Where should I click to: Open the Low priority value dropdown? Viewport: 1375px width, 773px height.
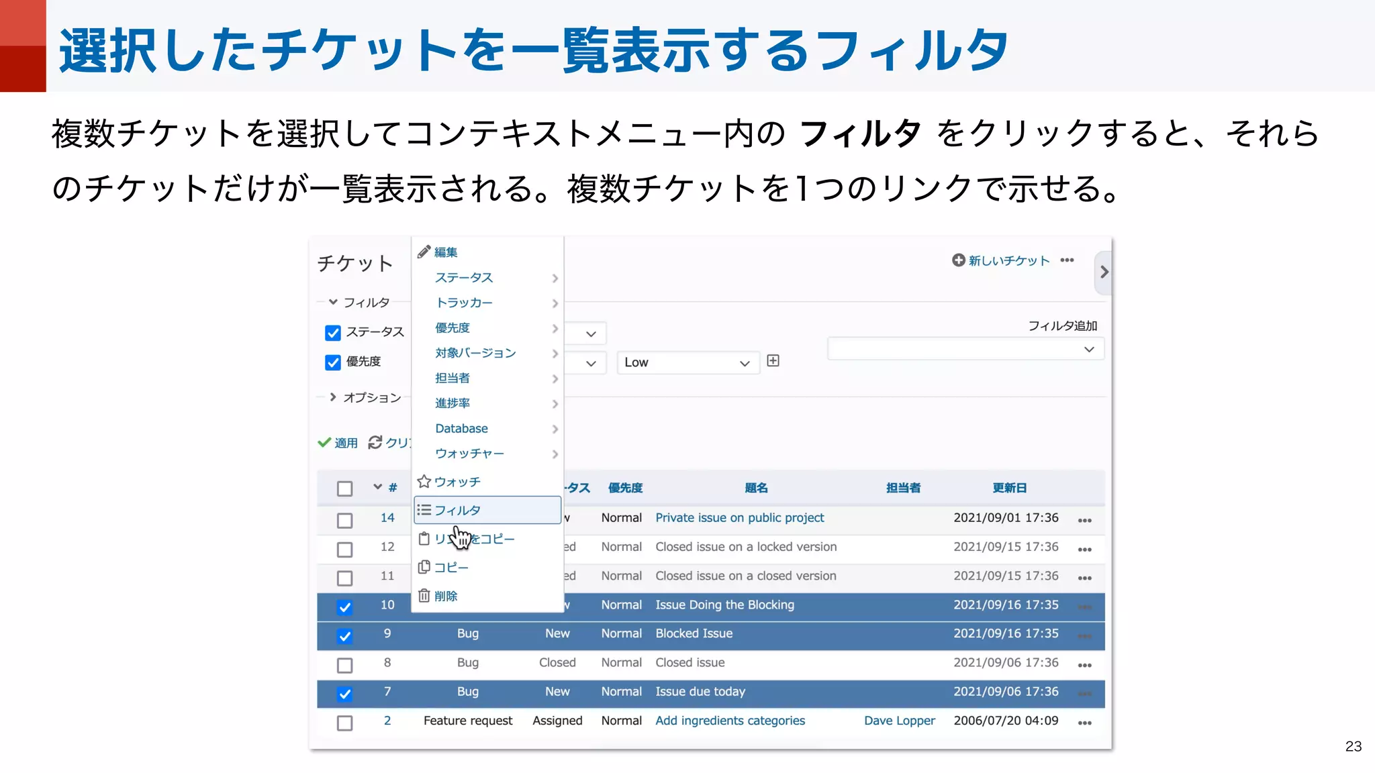tap(688, 362)
